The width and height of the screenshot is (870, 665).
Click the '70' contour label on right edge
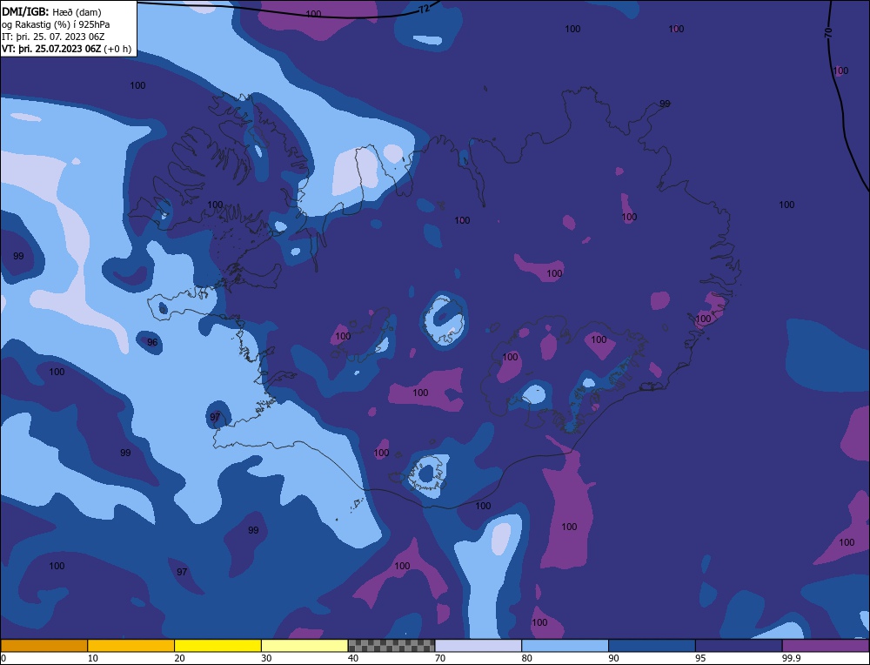point(828,33)
